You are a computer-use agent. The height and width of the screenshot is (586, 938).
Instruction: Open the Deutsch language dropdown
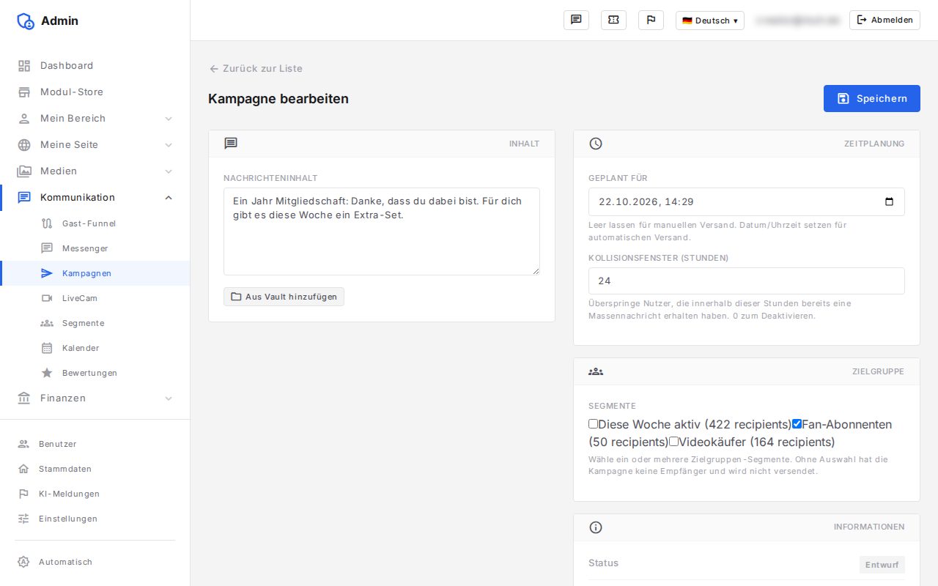pos(709,21)
